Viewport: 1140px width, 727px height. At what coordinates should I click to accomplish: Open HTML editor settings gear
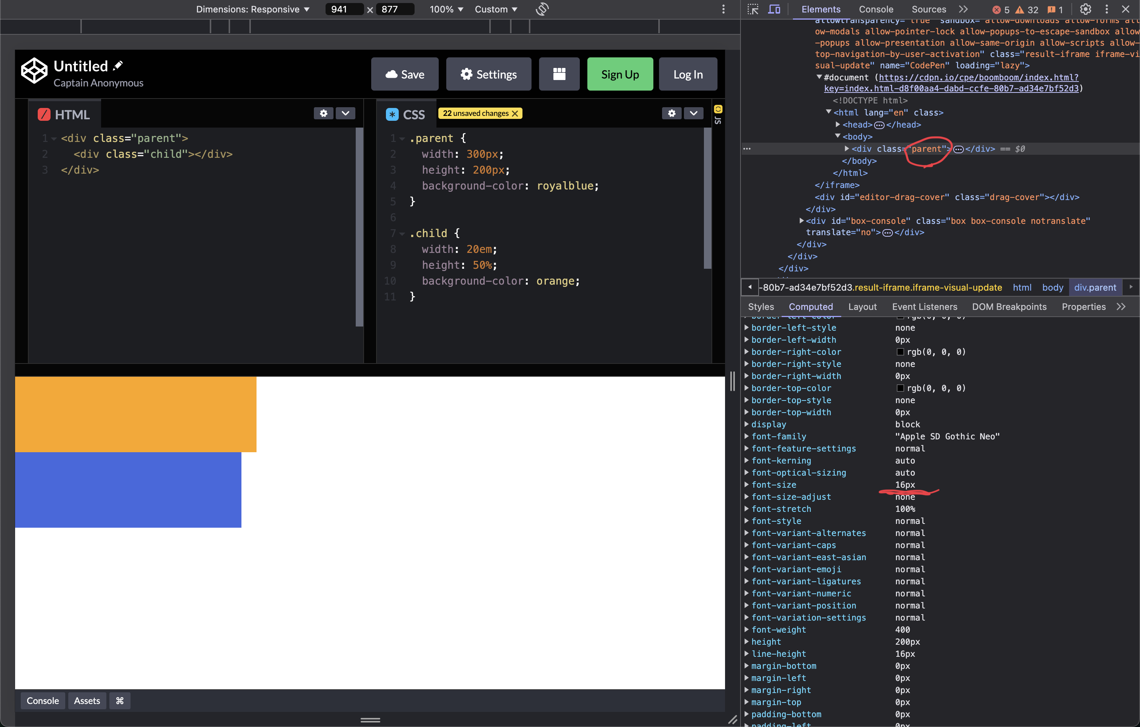[323, 113]
